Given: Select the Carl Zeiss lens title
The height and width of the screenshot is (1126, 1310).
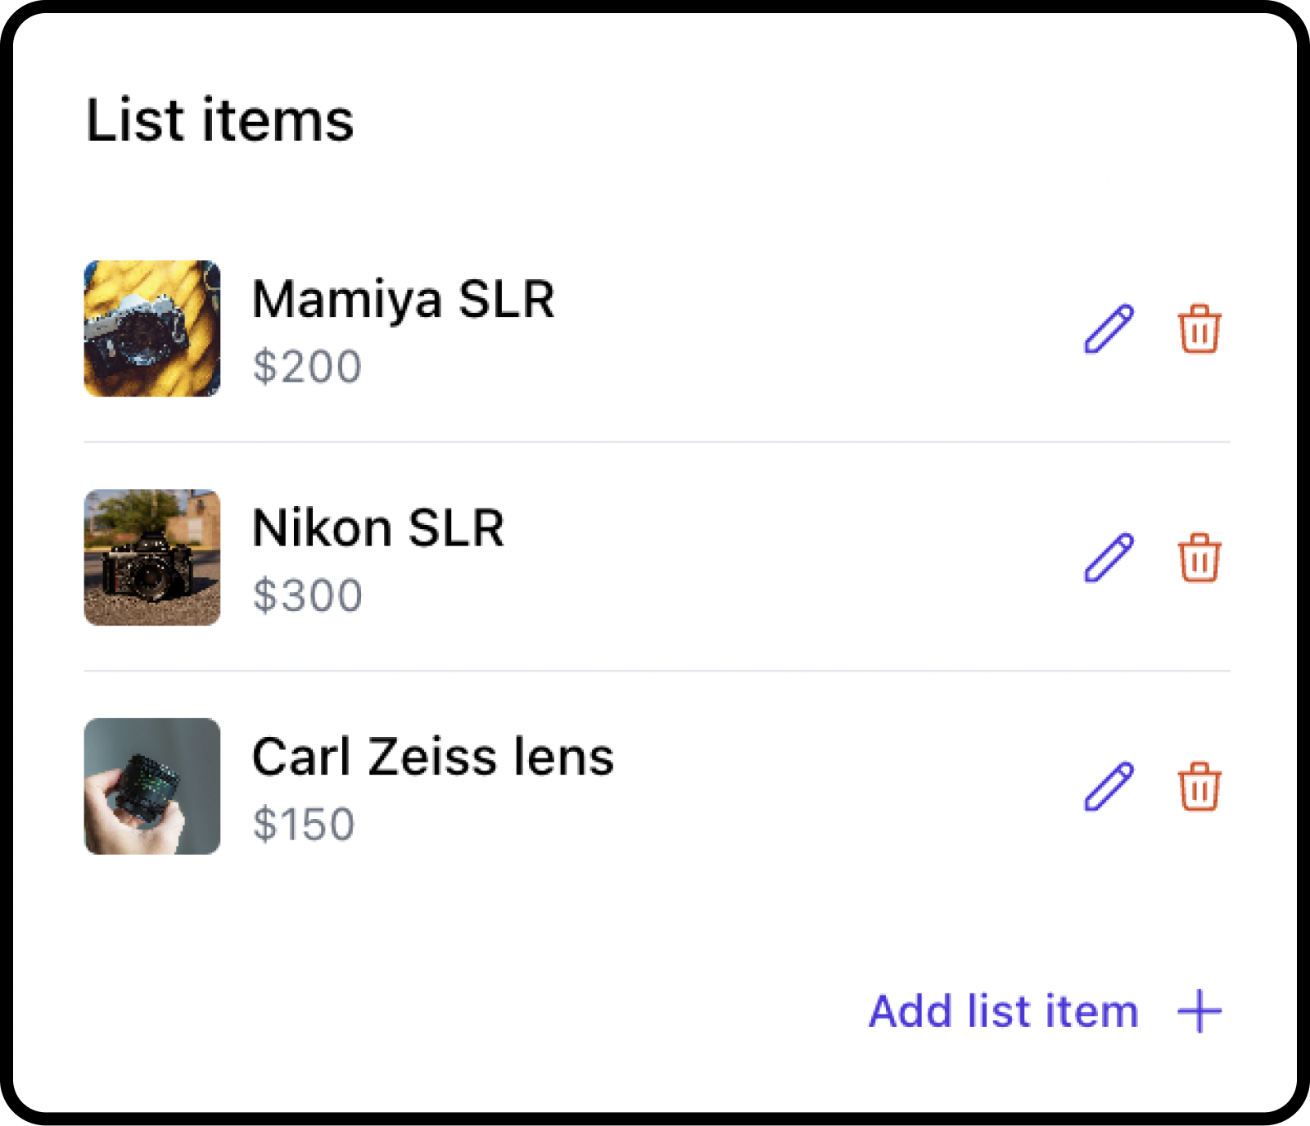Looking at the screenshot, I should click(432, 756).
